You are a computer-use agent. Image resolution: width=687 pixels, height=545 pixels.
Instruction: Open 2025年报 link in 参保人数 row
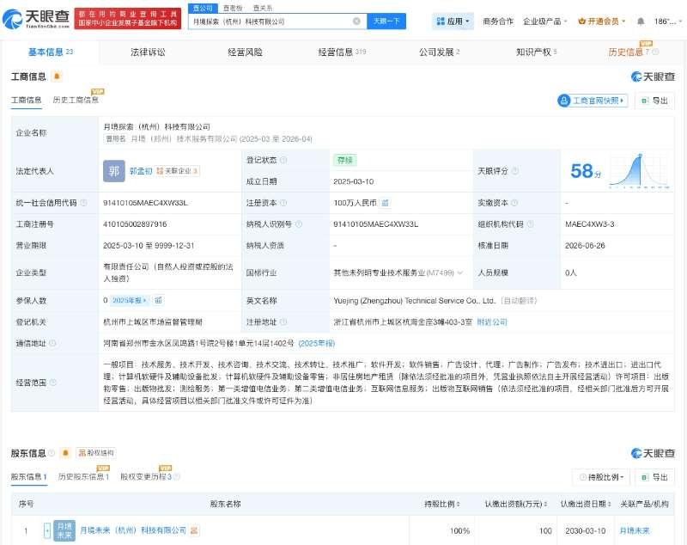[x=130, y=300]
